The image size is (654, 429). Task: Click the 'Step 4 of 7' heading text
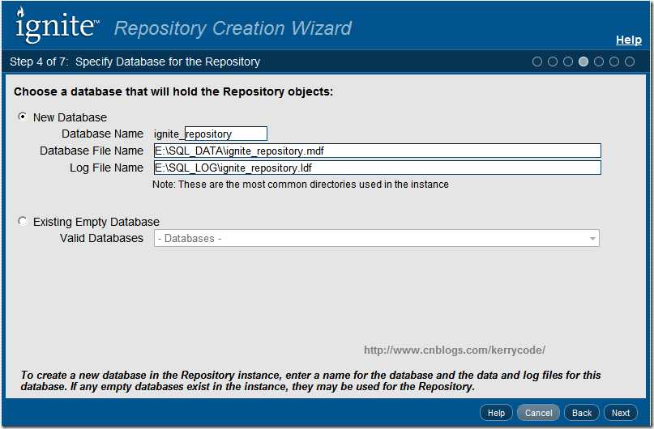[x=38, y=62]
